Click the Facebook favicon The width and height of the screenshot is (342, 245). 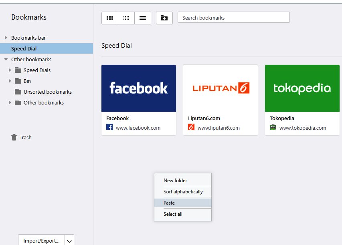pyautogui.click(x=109, y=127)
